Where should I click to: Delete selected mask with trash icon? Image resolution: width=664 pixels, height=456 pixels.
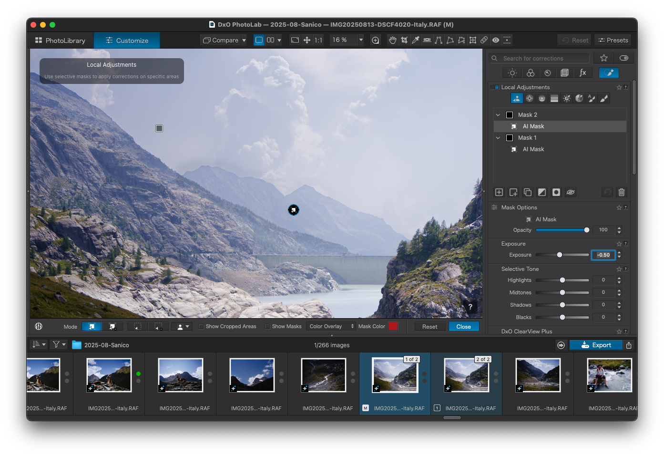tap(621, 192)
